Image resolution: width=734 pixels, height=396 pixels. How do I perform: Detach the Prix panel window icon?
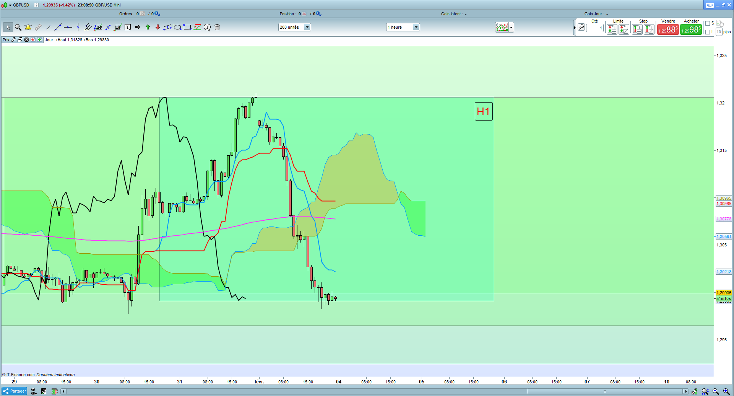click(20, 40)
